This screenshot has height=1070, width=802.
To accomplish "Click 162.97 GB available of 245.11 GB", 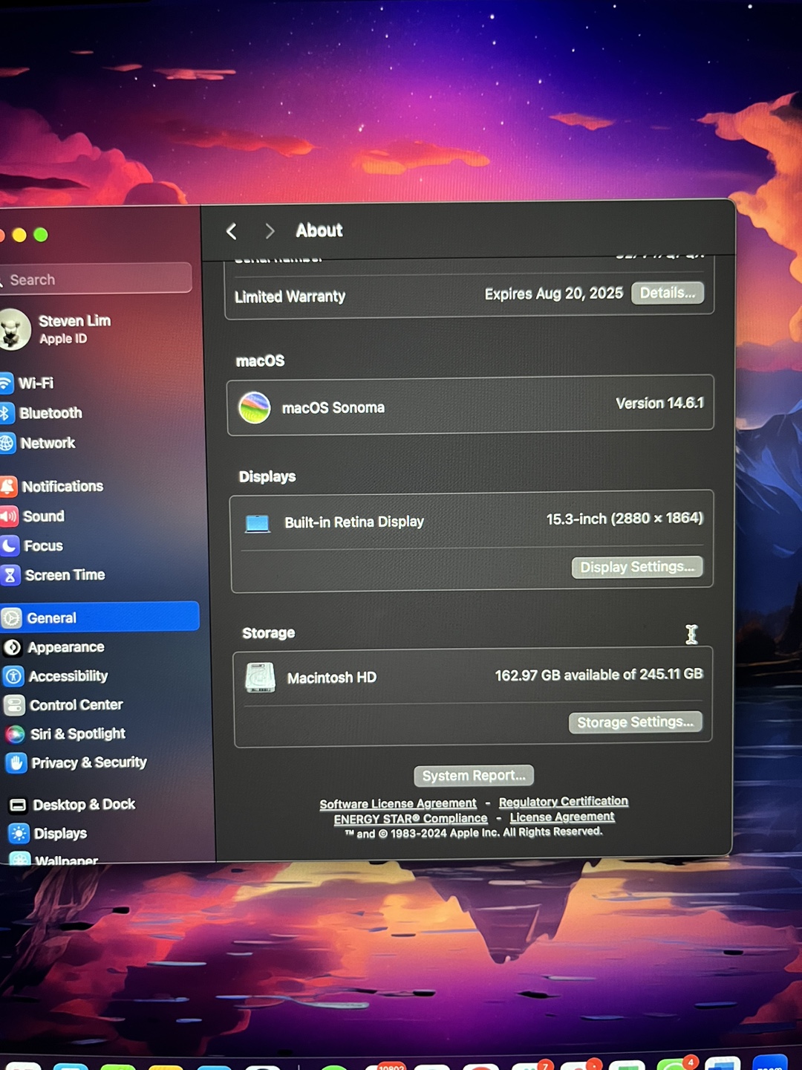I will [x=599, y=675].
